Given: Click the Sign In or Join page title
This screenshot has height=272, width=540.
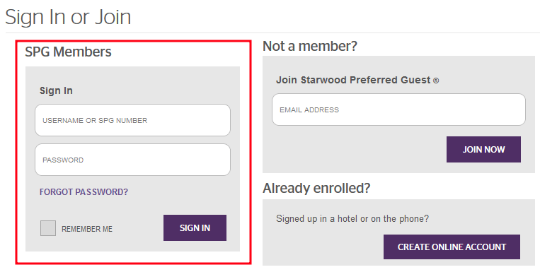Looking at the screenshot, I should click(68, 17).
